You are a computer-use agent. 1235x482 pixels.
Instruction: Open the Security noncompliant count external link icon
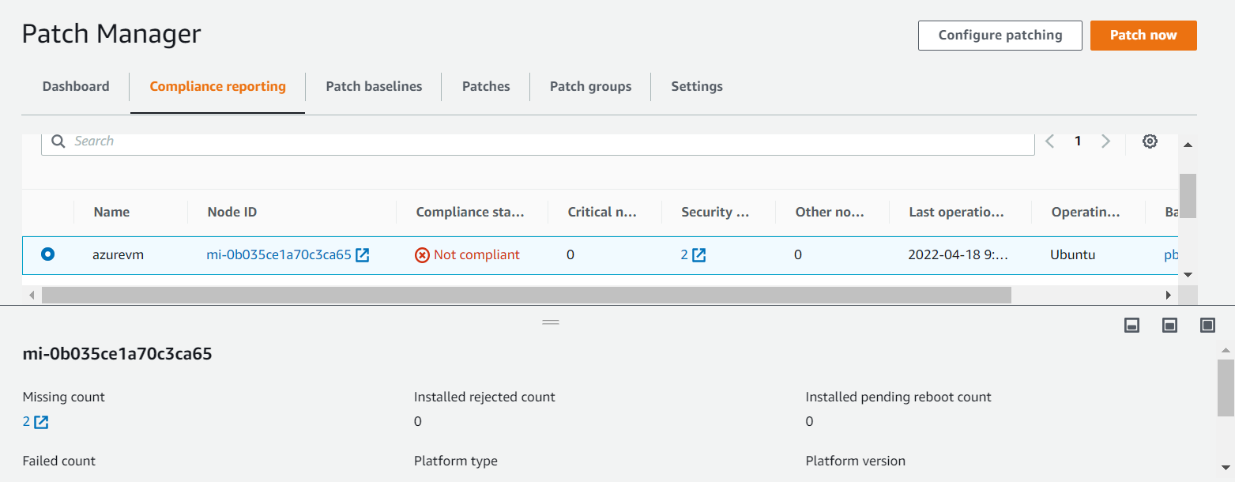tap(700, 254)
